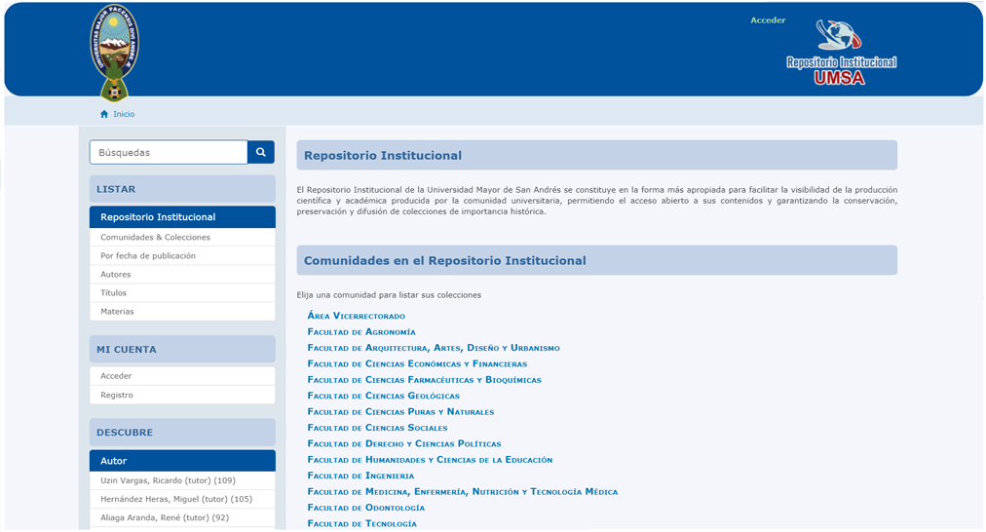Open Facultad de Agronomía community
The height and width of the screenshot is (532, 986).
tap(361, 332)
